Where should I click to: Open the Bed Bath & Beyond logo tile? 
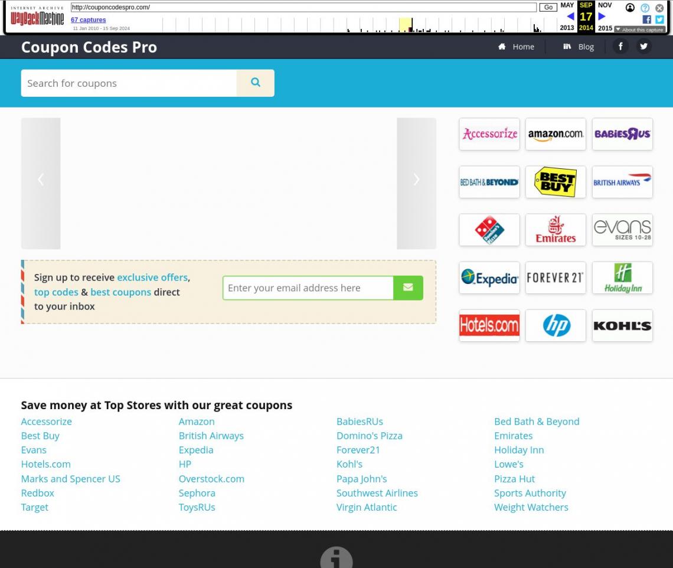[x=489, y=182]
